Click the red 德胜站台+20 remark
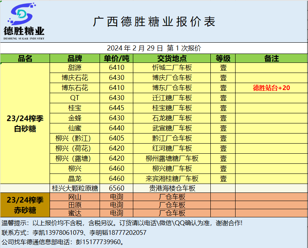308x248 pixels. tap(271, 88)
